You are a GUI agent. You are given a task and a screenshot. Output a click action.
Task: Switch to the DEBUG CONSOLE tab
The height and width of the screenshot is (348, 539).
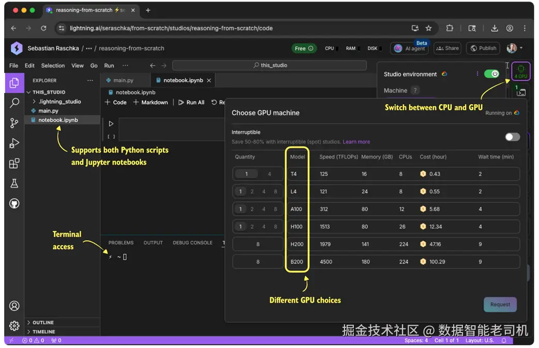[x=192, y=243]
